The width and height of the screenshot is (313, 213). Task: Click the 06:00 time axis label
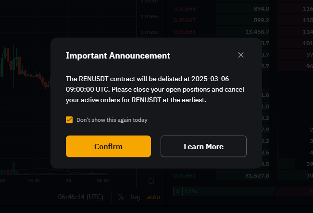coord(103,181)
